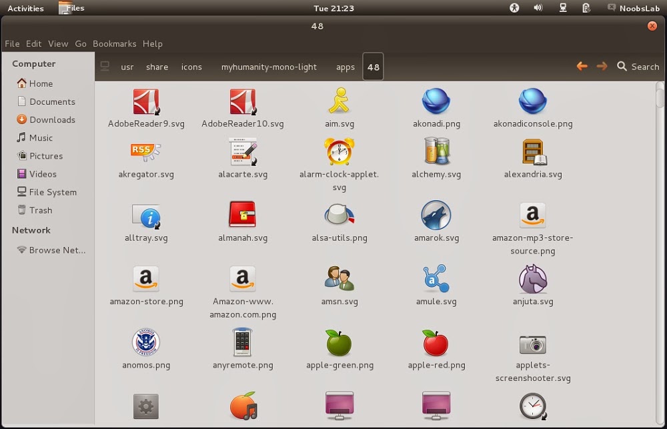Go to usr in the path bar
Image resolution: width=667 pixels, height=429 pixels.
pos(127,67)
